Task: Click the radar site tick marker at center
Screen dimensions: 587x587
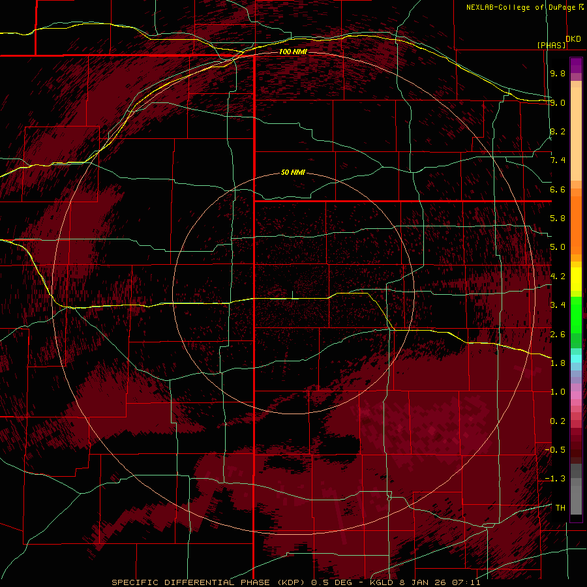Action: 292,294
